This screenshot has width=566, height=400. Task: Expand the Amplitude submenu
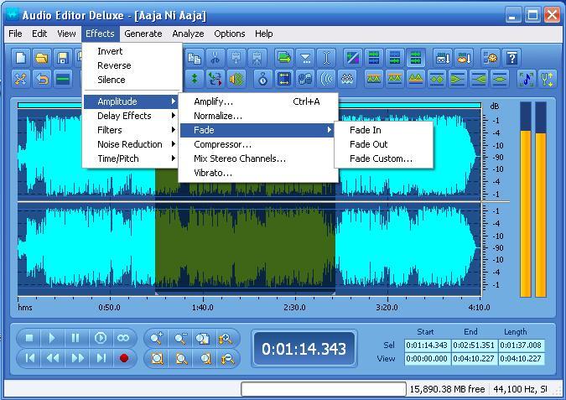131,101
